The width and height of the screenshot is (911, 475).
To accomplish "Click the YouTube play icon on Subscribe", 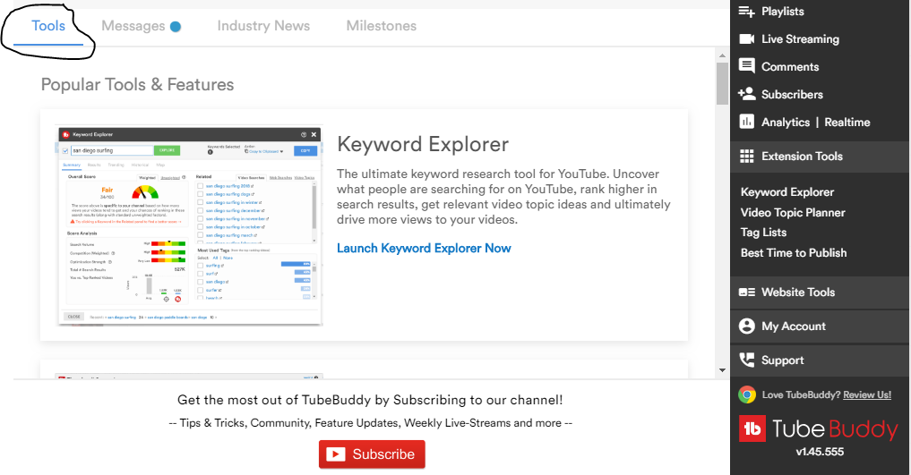I will click(x=335, y=454).
